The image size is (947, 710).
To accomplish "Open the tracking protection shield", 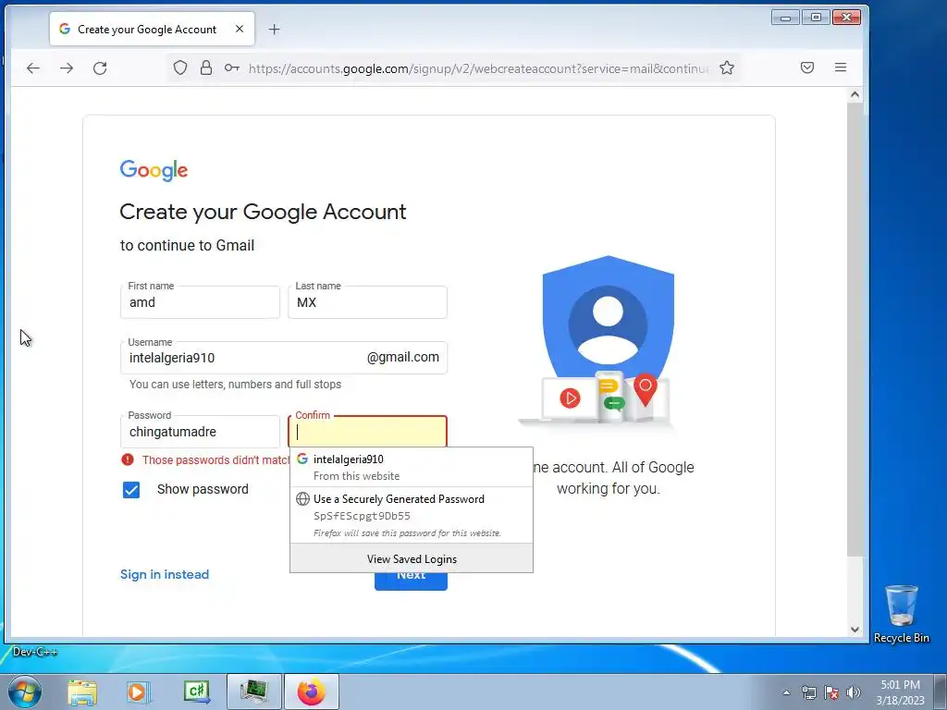I will pyautogui.click(x=180, y=67).
